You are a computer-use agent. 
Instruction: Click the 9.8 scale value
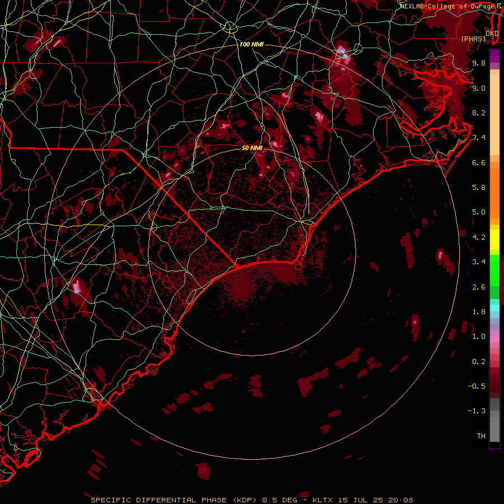[x=479, y=63]
